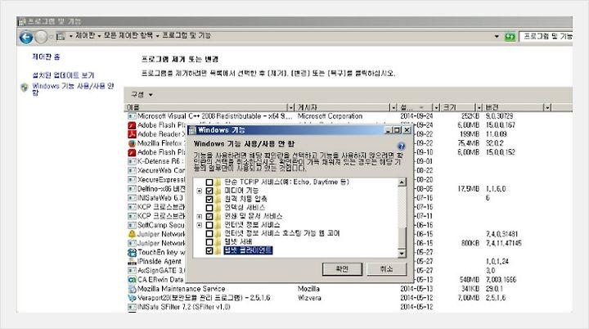Expand the 미디어 기능 tree node

[200, 191]
